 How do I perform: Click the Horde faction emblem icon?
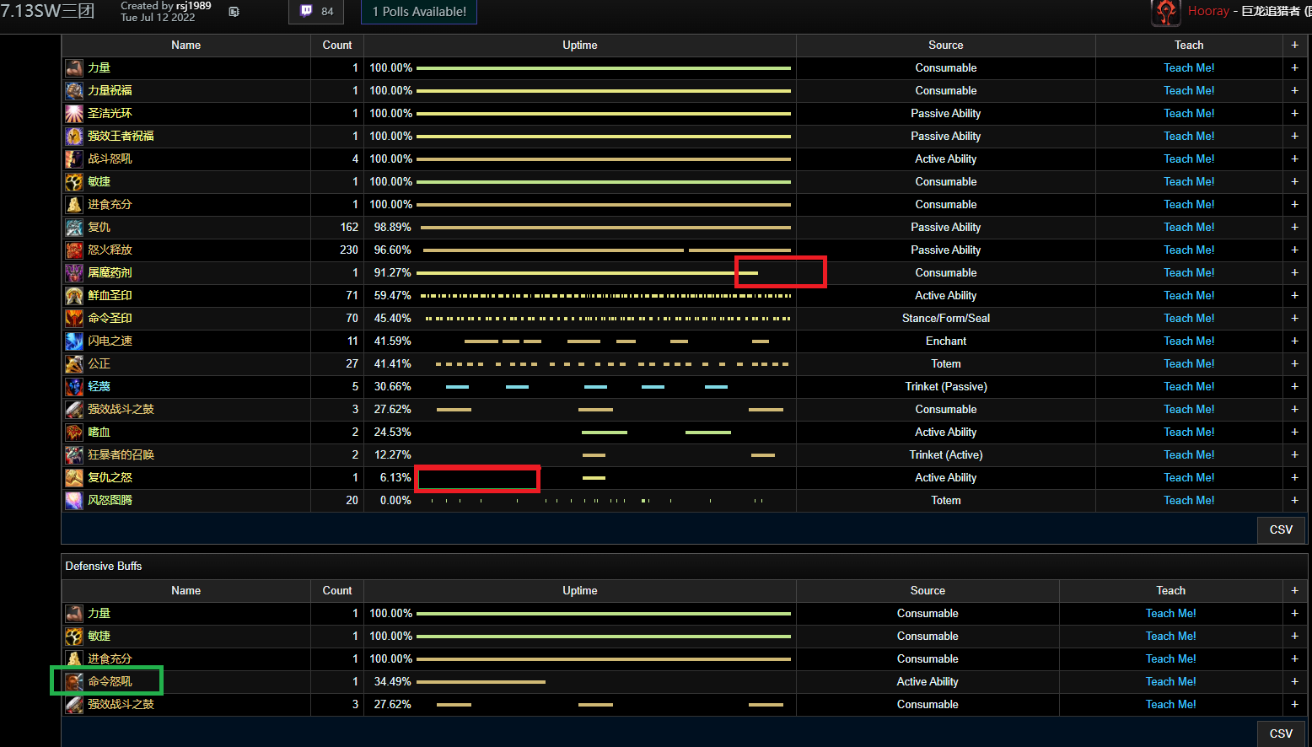coord(1165,12)
